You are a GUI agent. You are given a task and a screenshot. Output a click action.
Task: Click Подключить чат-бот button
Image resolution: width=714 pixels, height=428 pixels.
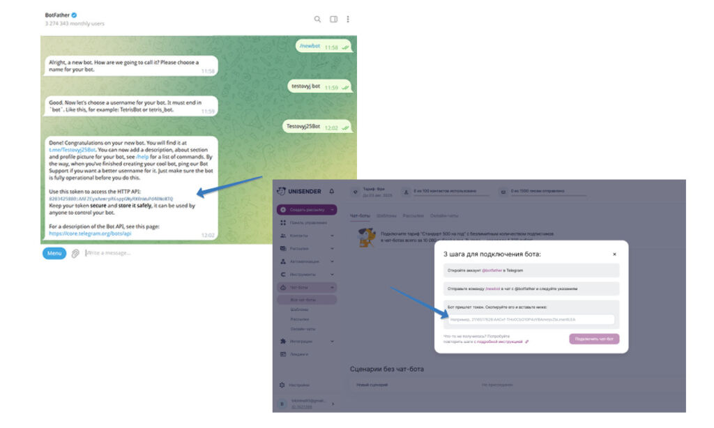[594, 339]
